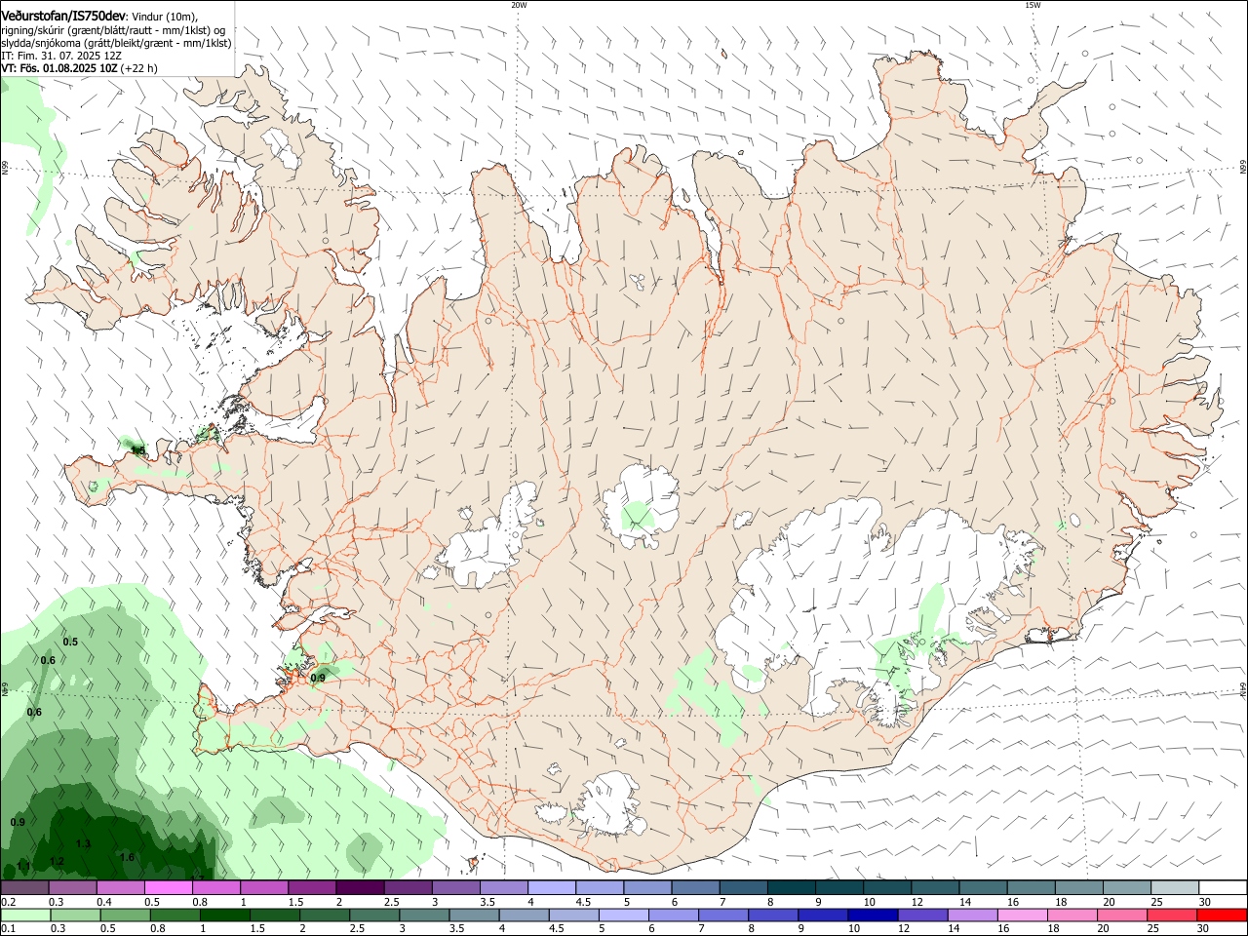Click the '1.3' precipitation value on the map
This screenshot has width=1248, height=936.
pyautogui.click(x=83, y=843)
